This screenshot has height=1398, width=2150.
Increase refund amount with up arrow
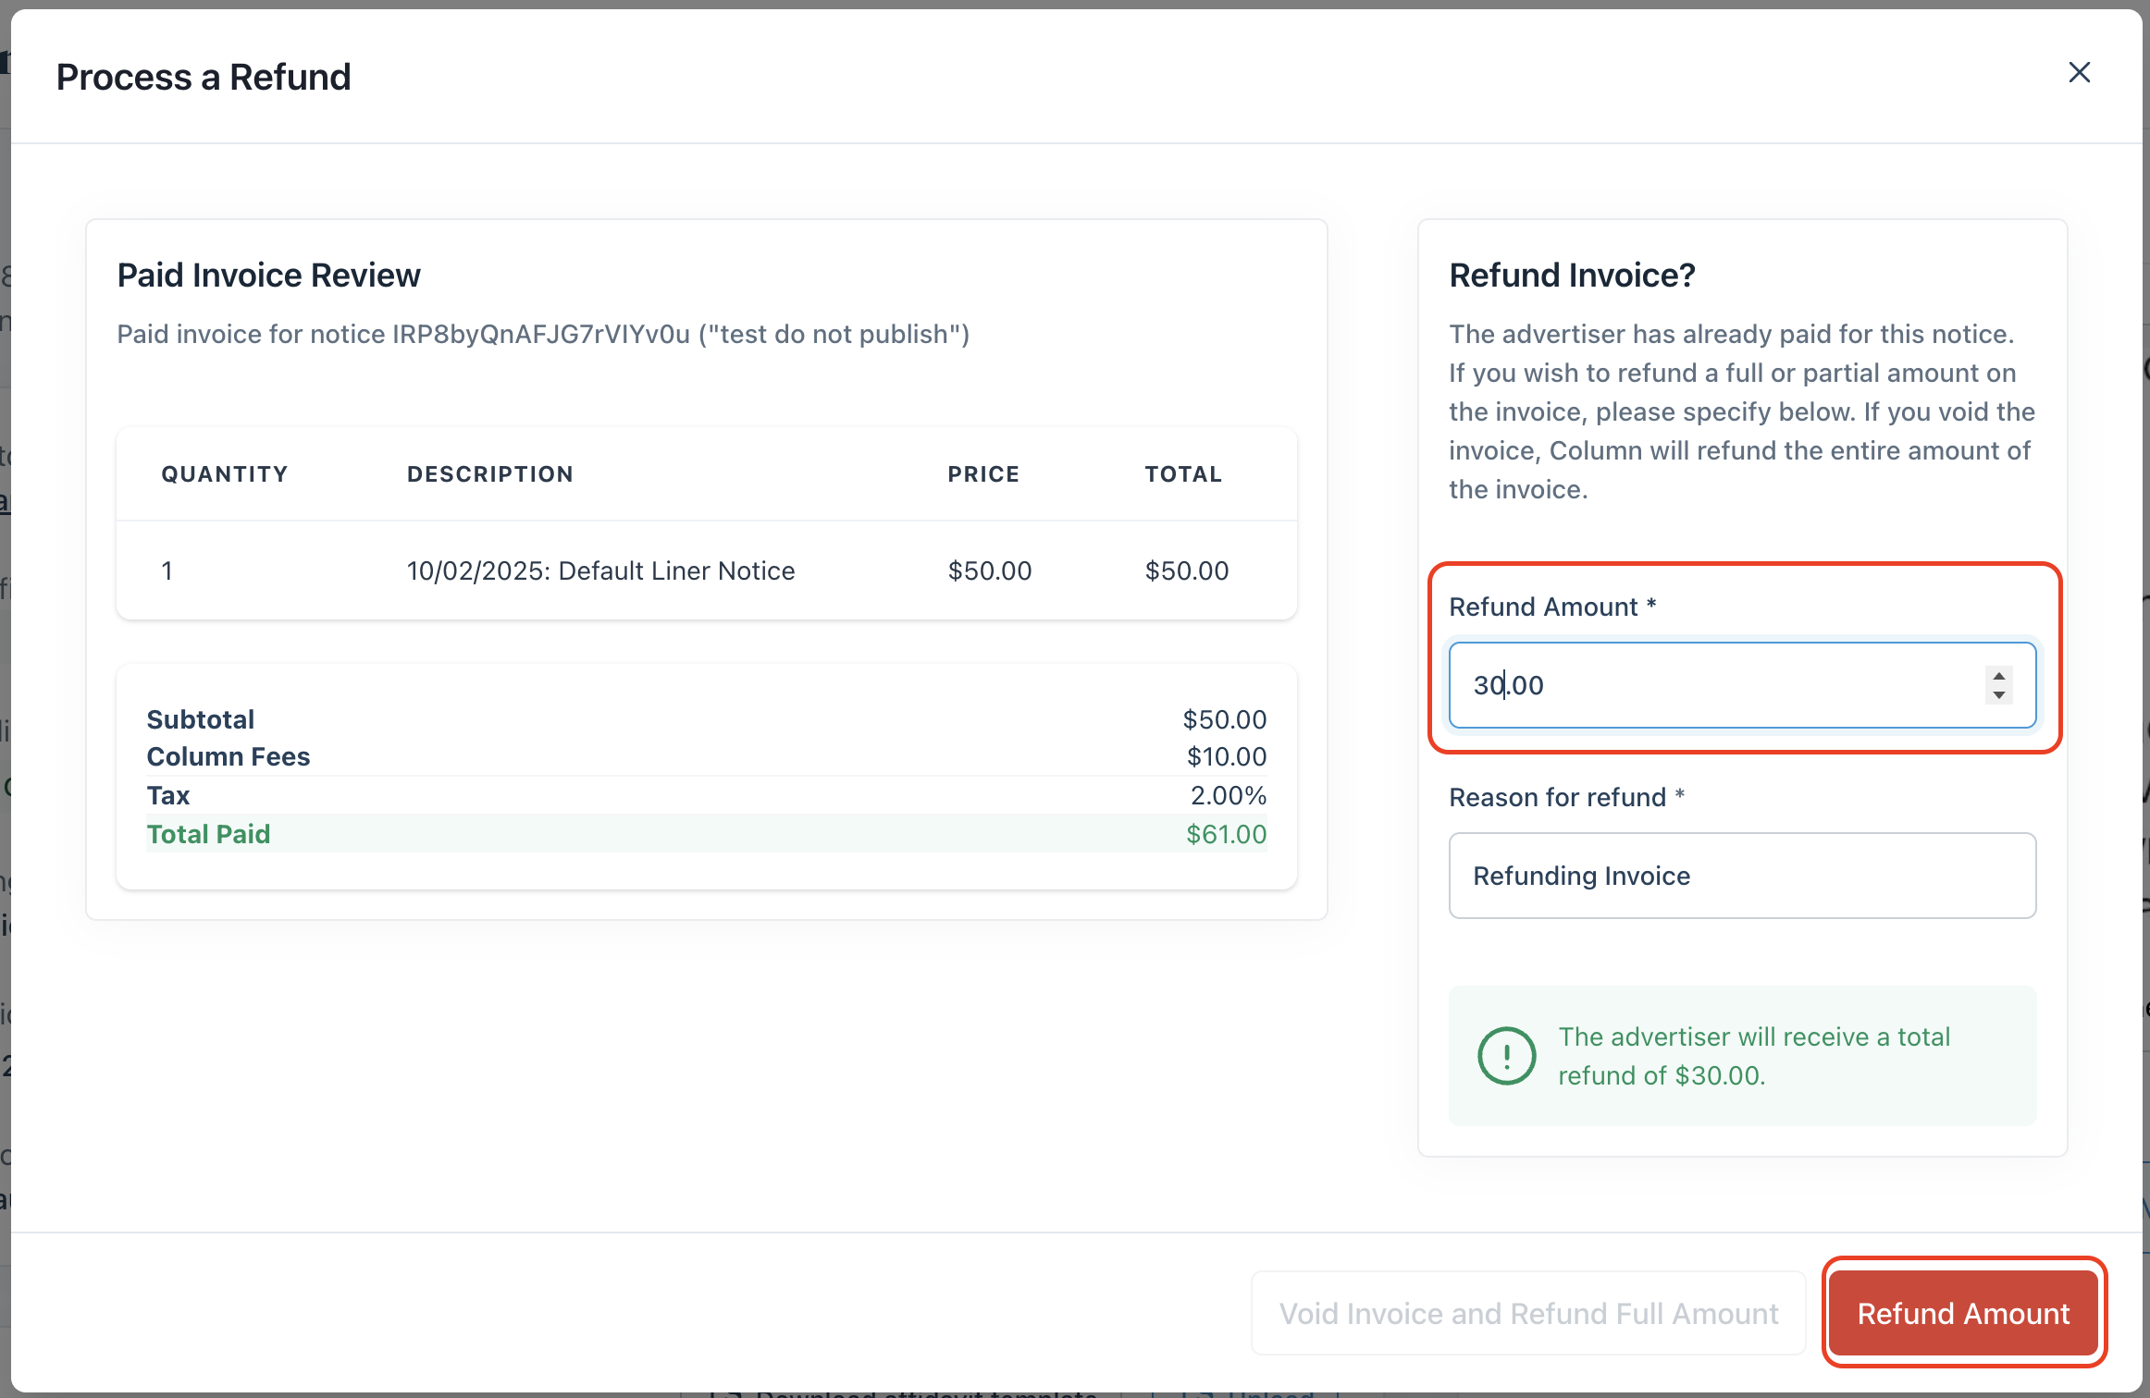point(1998,676)
